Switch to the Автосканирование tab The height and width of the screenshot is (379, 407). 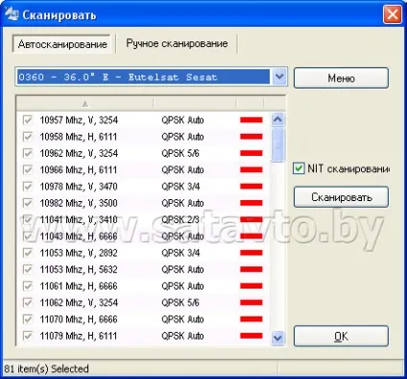[62, 44]
